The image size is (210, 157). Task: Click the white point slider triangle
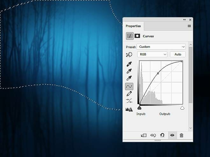pos(182,108)
